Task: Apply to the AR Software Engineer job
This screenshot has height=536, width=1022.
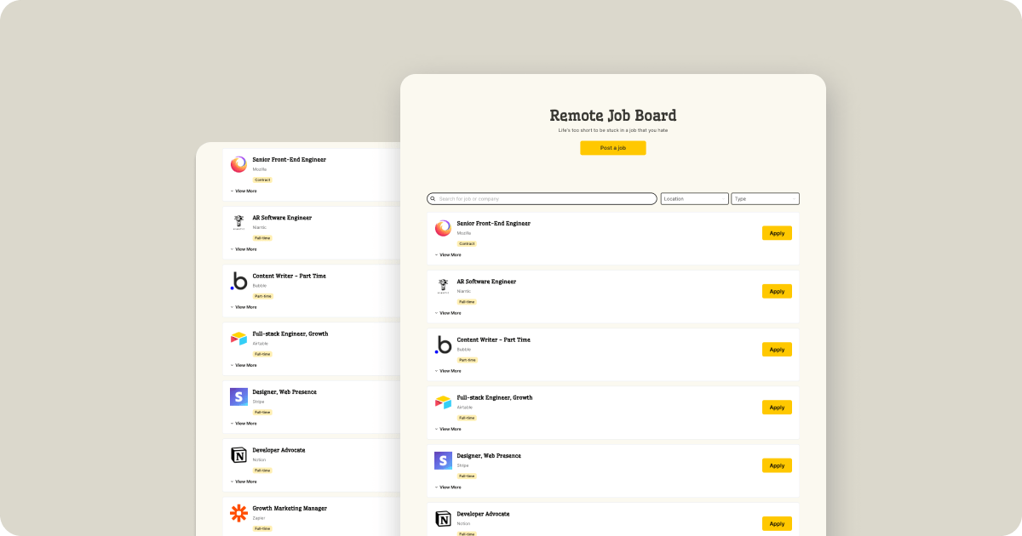Action: click(777, 291)
